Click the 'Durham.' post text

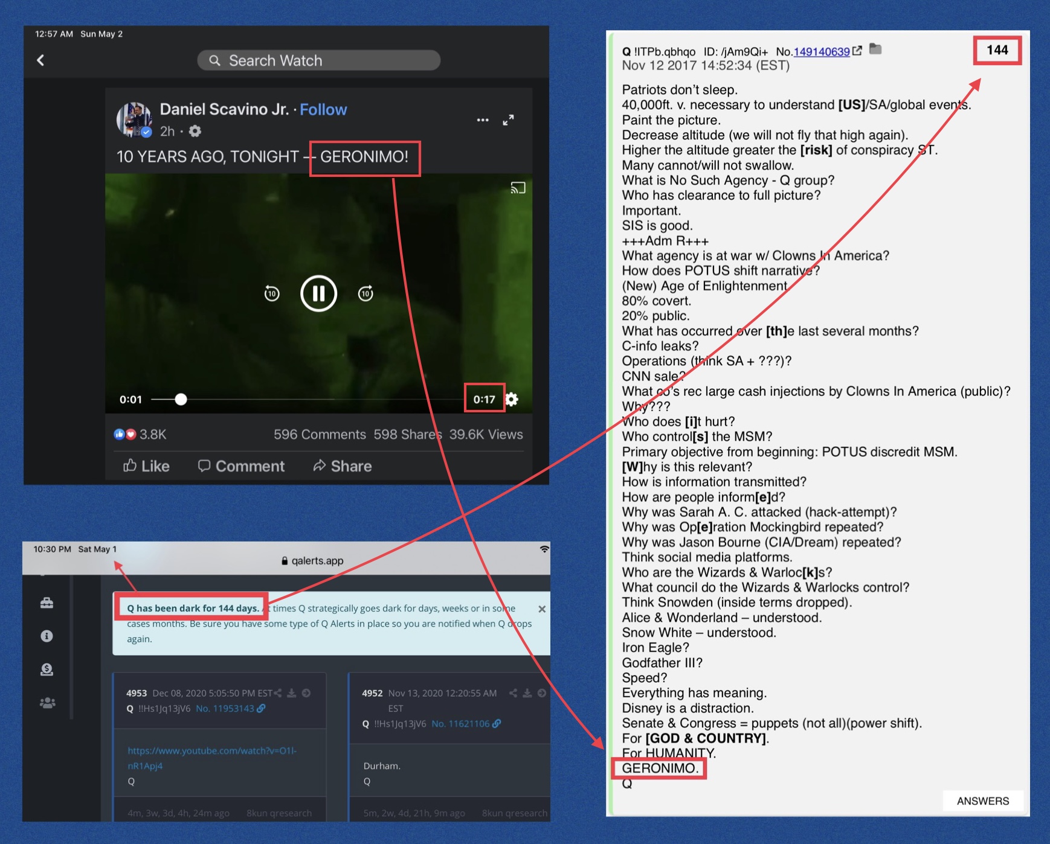[x=382, y=766]
